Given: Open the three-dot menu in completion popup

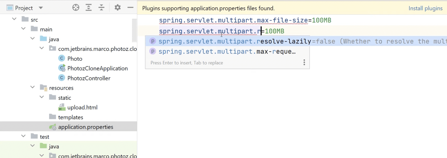Looking at the screenshot, I should coord(304,63).
